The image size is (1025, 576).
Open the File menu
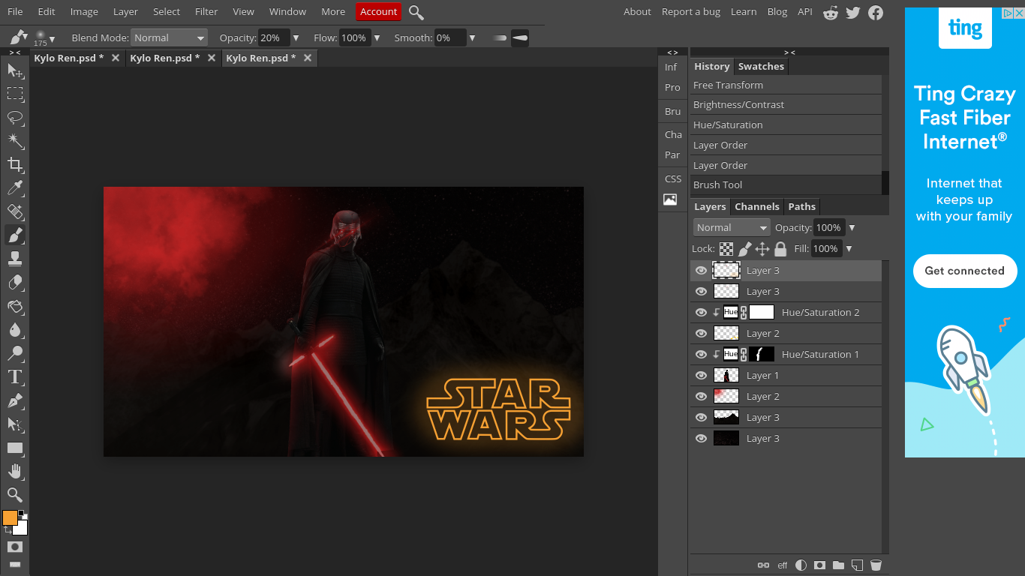(x=15, y=12)
